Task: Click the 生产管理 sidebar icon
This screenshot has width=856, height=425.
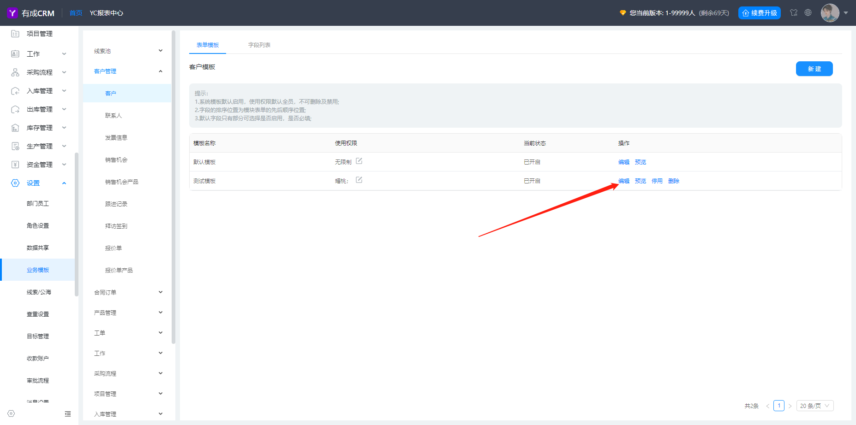Action: [15, 146]
